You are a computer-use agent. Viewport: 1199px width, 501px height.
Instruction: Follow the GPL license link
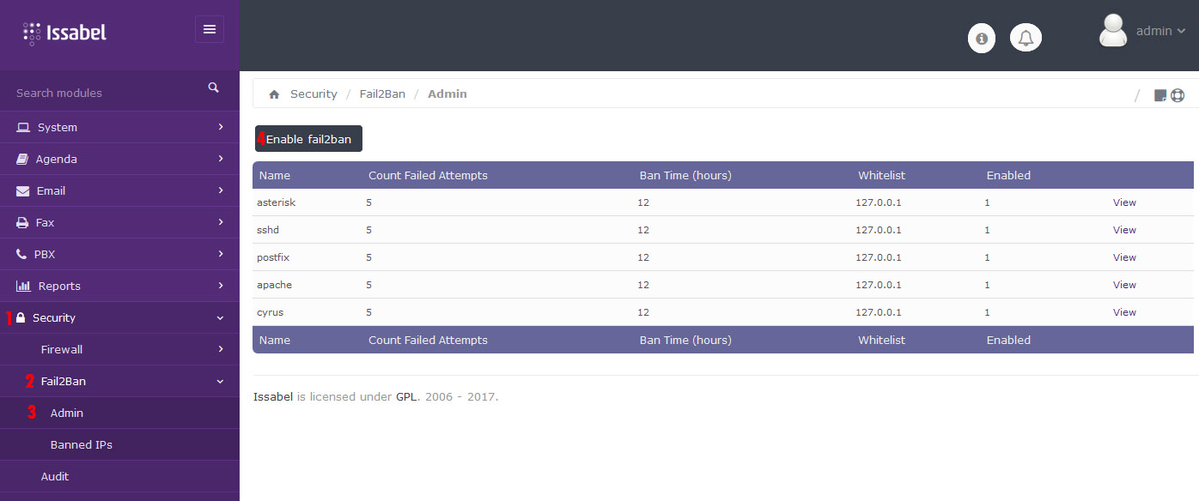(405, 396)
